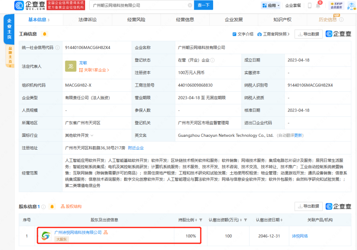
Task: Click the 成立日期 value 2023-04-18
Action: [x=298, y=60]
